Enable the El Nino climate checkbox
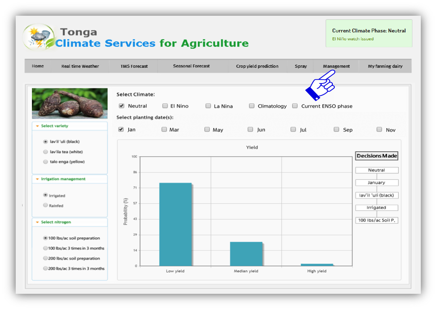 pos(164,106)
